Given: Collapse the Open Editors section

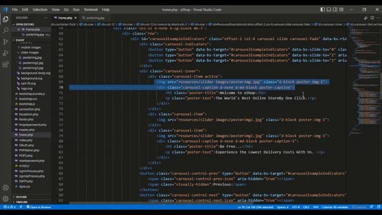Looking at the screenshot, I should coord(25,24).
